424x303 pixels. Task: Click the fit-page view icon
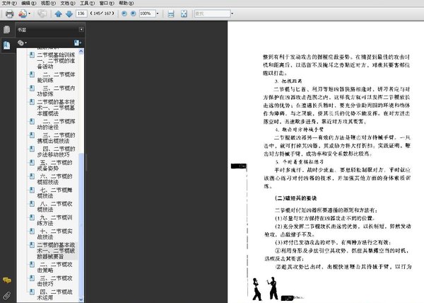point(184,13)
